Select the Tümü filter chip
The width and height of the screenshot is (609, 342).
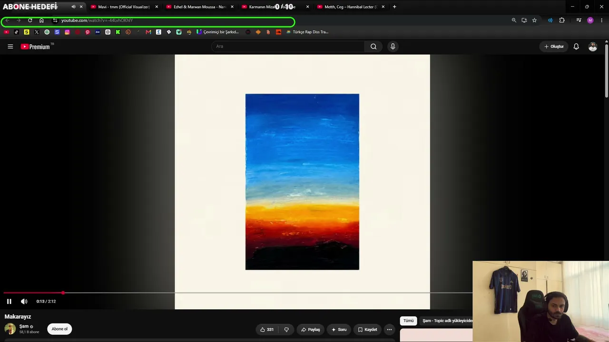pos(408,321)
